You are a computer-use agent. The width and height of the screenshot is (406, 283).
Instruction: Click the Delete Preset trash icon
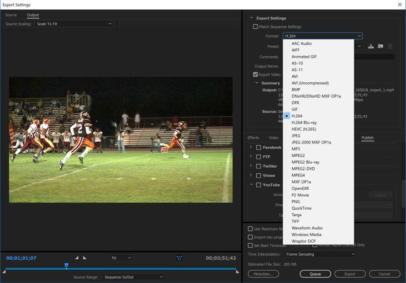[x=390, y=46]
